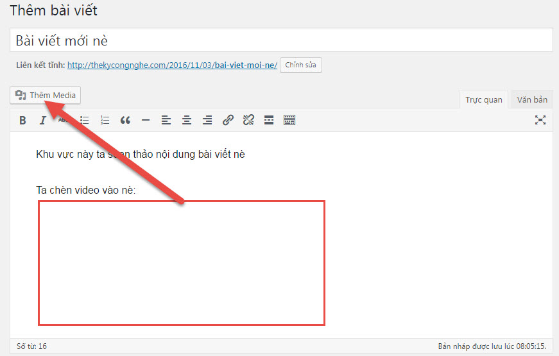
Task: Enter distraction-free fullscreen writing mode
Action: pos(540,120)
